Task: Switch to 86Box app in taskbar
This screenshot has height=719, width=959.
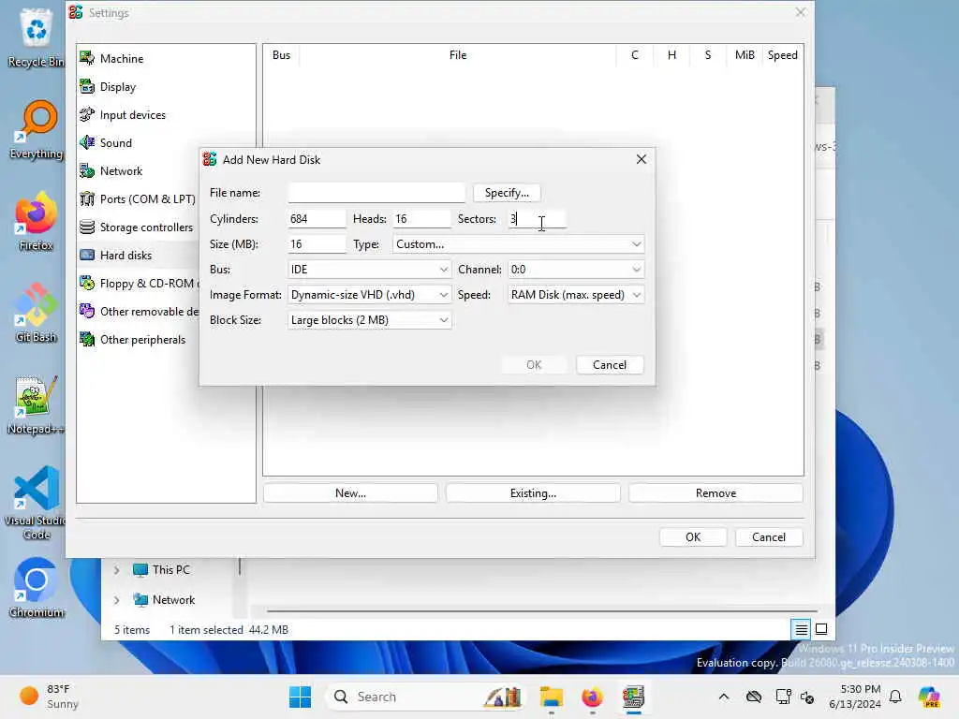Action: pyautogui.click(x=634, y=697)
